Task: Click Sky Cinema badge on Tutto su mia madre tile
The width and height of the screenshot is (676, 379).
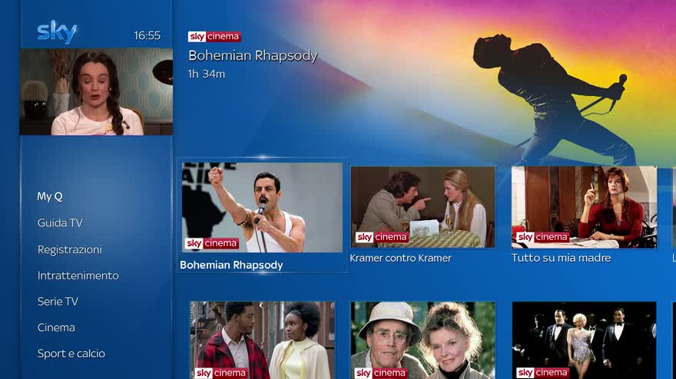Action: coord(543,237)
